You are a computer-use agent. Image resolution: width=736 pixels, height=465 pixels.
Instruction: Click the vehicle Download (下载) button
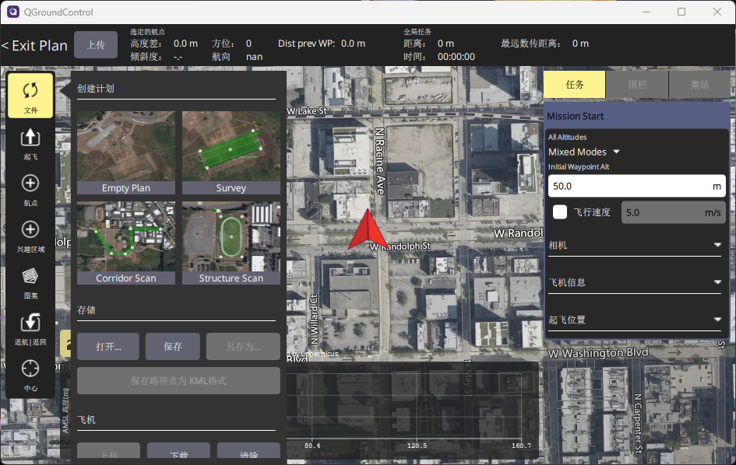point(178,452)
